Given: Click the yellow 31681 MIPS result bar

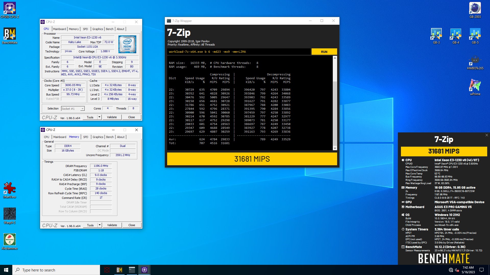Looking at the screenshot, I should click(252, 159).
